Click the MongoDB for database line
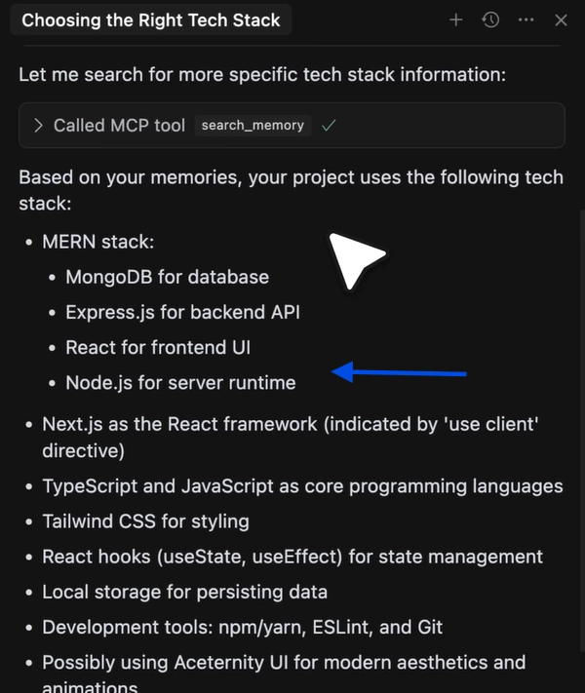The image size is (585, 693). 167,277
